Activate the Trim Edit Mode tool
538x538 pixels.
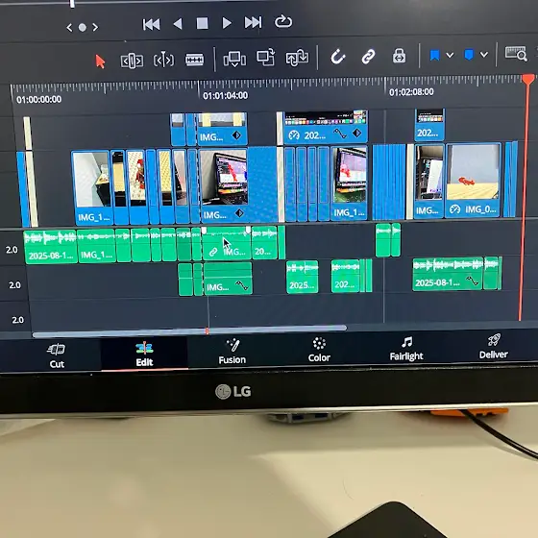point(132,61)
